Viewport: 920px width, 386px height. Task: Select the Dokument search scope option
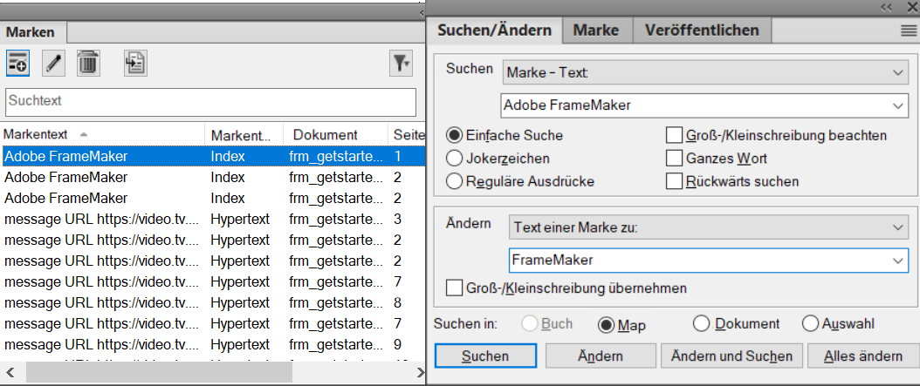(x=702, y=324)
